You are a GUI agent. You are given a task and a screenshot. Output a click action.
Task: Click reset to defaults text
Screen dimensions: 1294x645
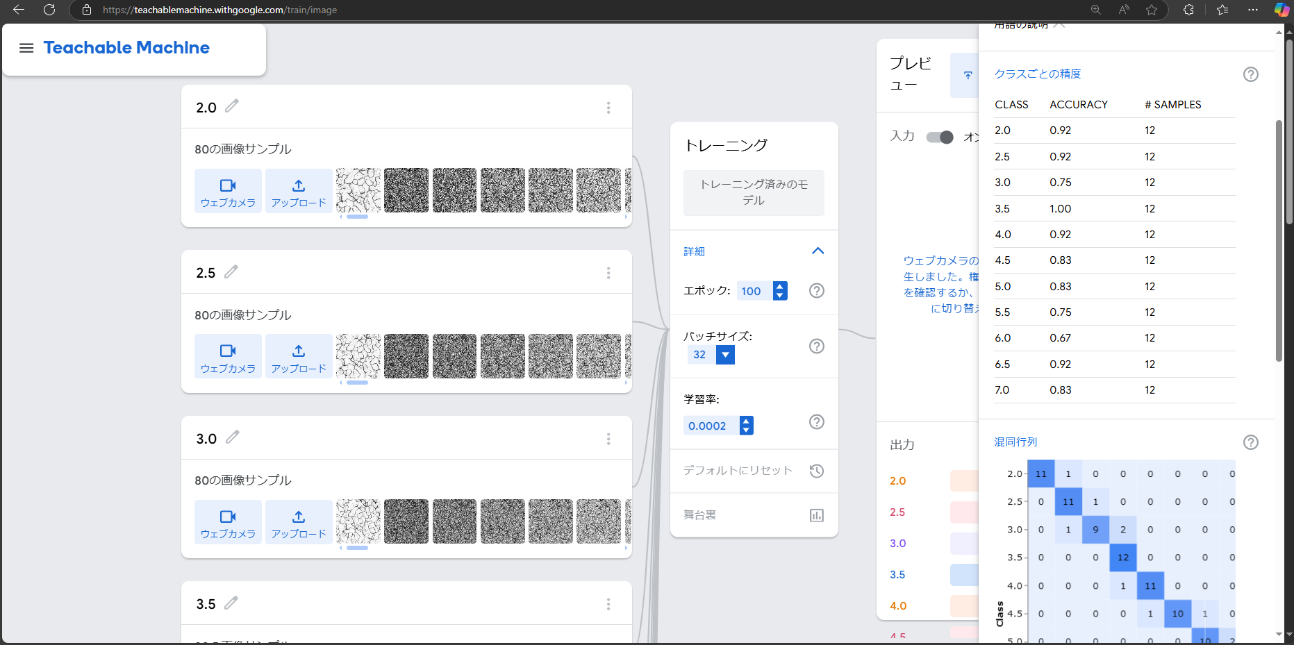(x=738, y=471)
